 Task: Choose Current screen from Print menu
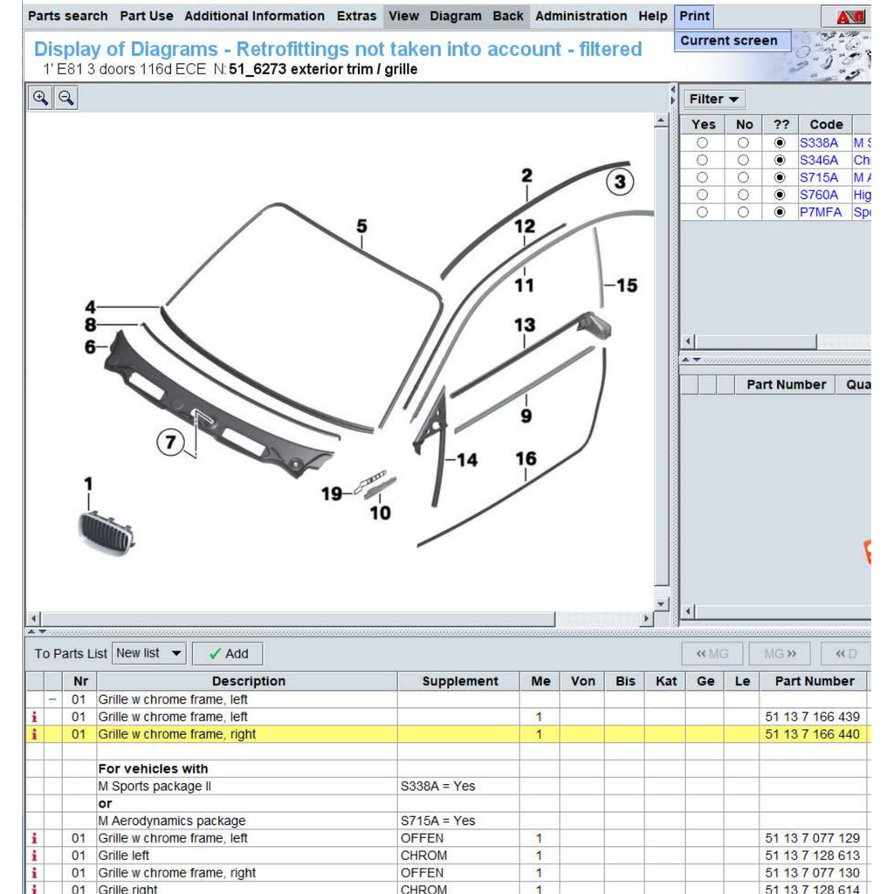click(732, 40)
